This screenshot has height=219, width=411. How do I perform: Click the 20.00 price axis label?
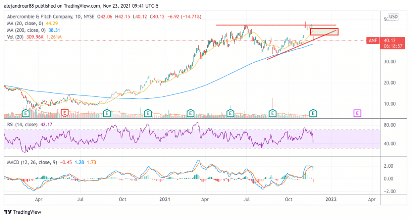[389, 83]
